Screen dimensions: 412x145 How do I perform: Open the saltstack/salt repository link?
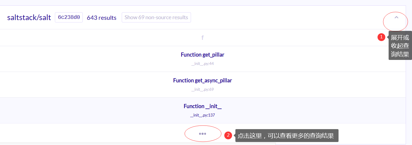(29, 17)
